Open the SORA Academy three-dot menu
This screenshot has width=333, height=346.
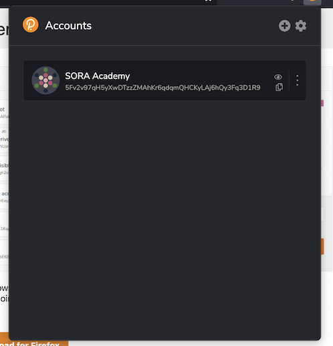tap(297, 80)
